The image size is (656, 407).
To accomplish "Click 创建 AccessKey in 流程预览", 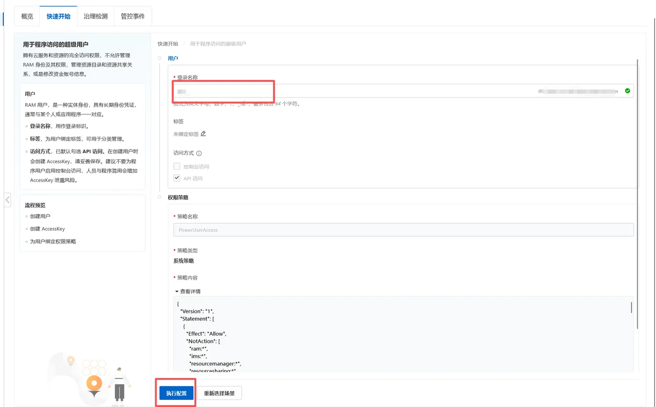I will pyautogui.click(x=47, y=229).
